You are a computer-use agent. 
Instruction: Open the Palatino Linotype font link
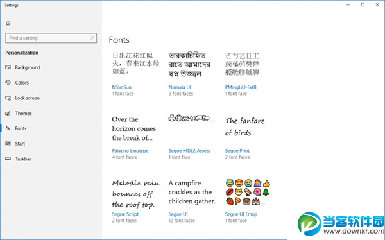[130, 151]
